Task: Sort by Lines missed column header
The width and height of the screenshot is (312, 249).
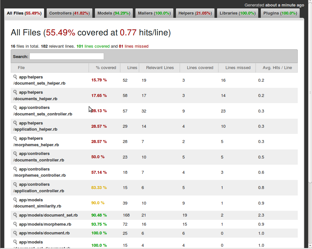Action: (238, 68)
